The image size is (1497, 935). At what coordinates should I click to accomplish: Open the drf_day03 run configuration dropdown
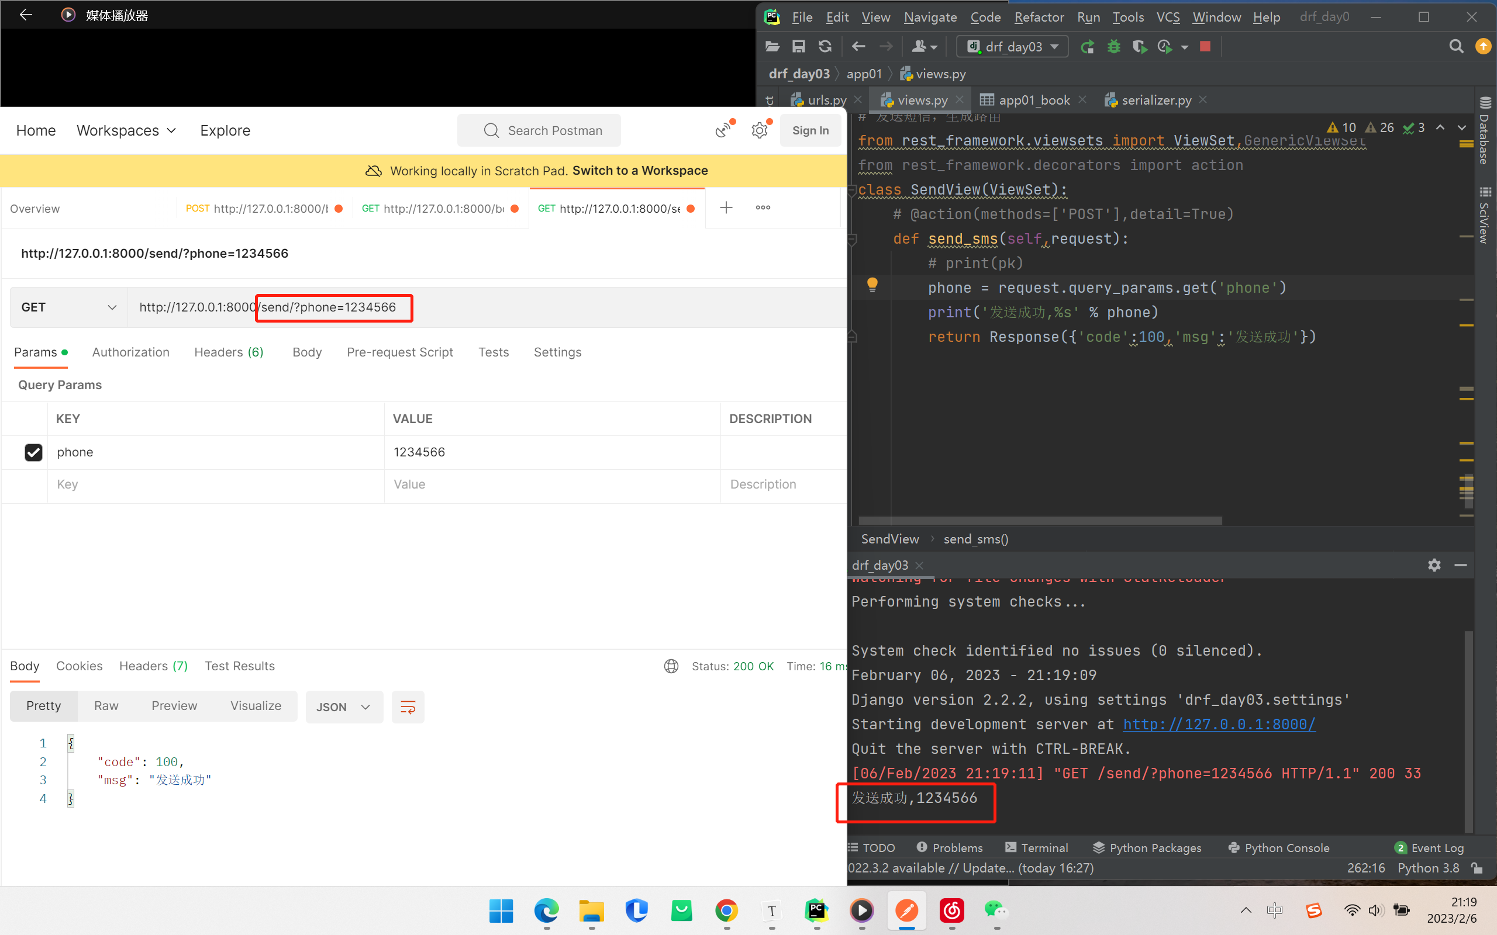(x=1013, y=46)
